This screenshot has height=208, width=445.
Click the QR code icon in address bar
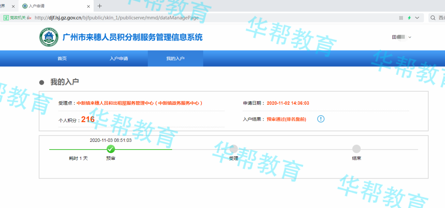(401, 18)
